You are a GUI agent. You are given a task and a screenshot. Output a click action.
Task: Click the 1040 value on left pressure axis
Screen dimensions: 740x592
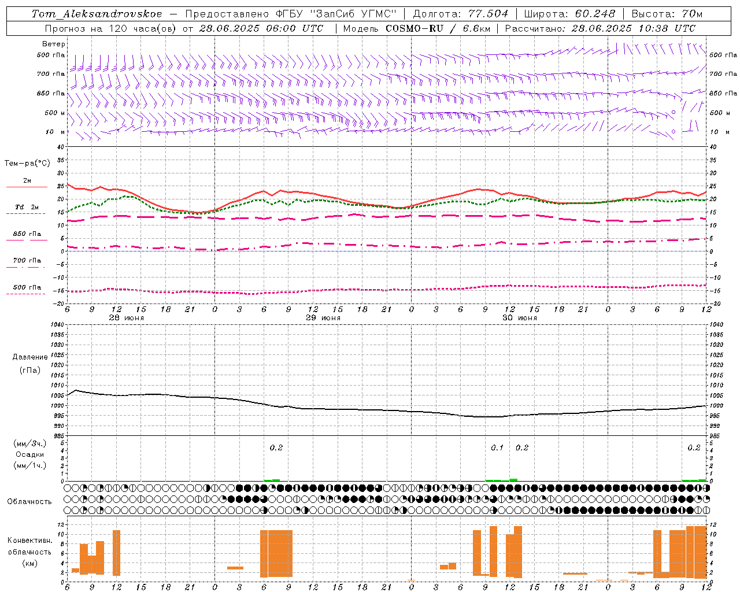pos(58,324)
